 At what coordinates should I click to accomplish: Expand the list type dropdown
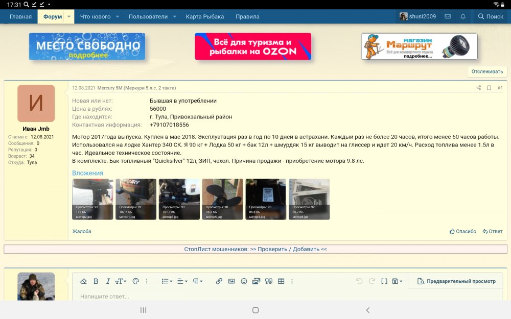point(167,281)
